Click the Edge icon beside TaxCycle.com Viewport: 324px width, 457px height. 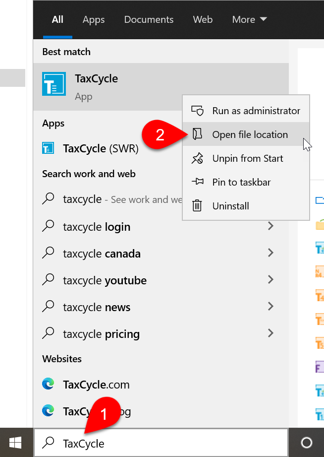point(48,384)
